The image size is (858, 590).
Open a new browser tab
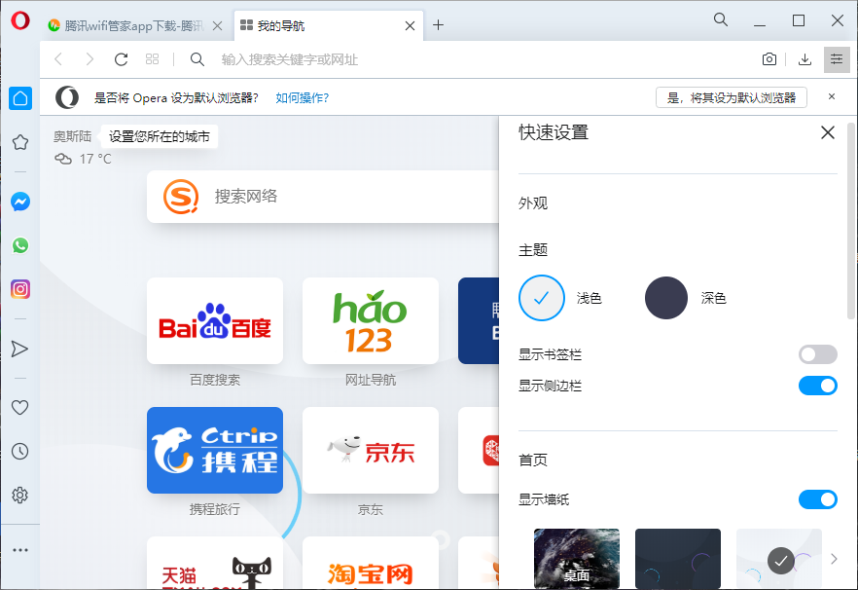(438, 25)
